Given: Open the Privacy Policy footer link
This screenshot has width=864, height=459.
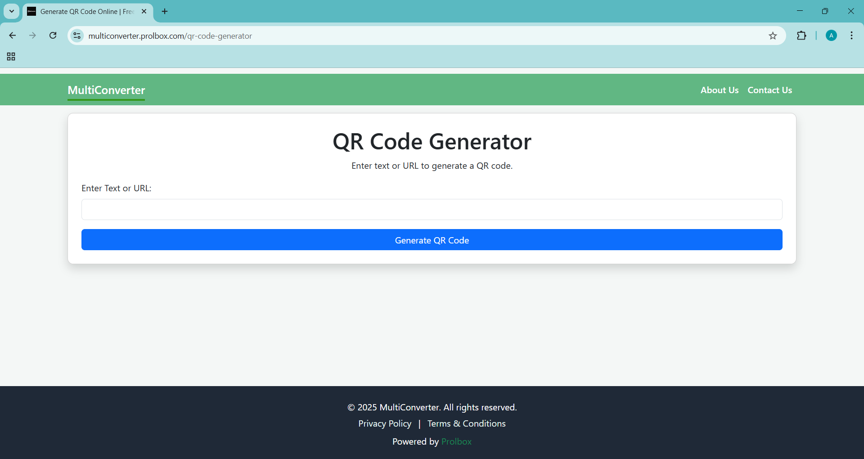Looking at the screenshot, I should pyautogui.click(x=385, y=423).
